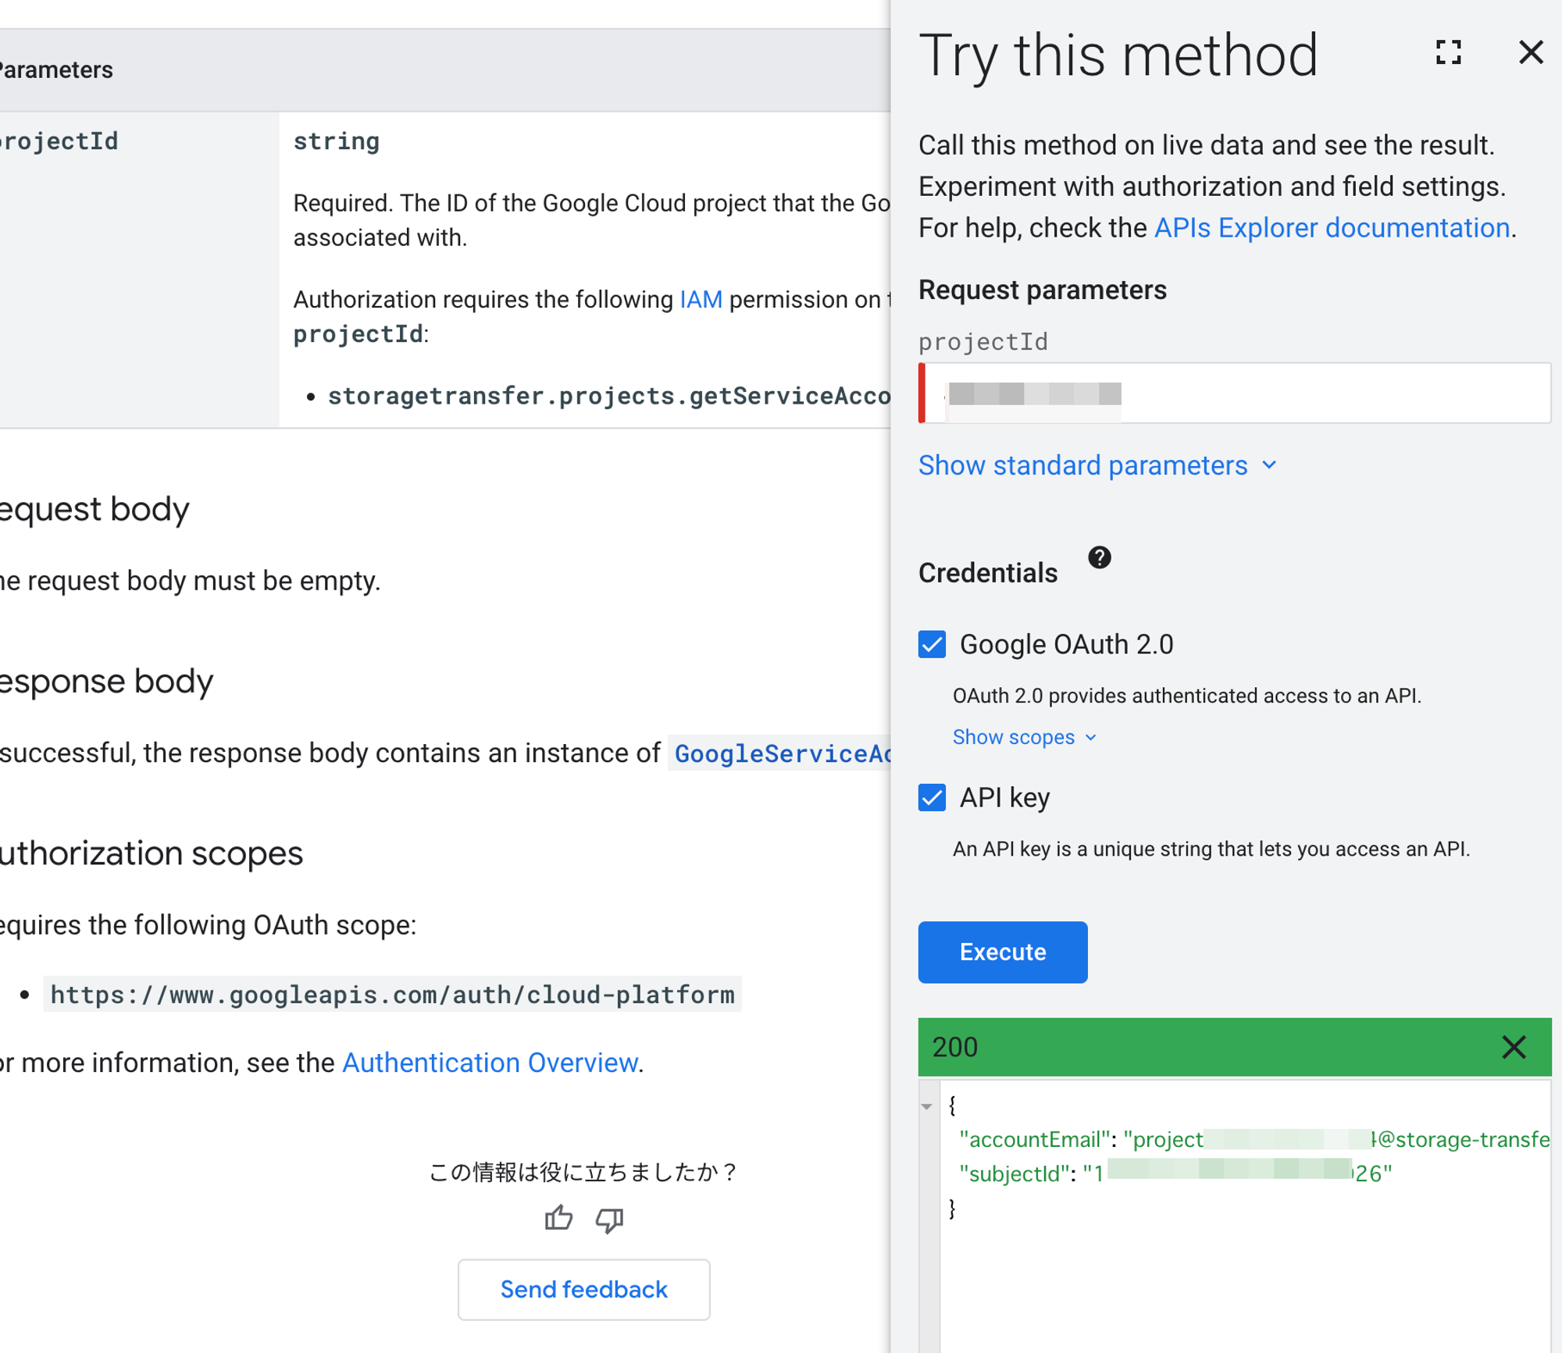Dismiss the 200 response banner
The height and width of the screenshot is (1353, 1562).
tap(1513, 1047)
